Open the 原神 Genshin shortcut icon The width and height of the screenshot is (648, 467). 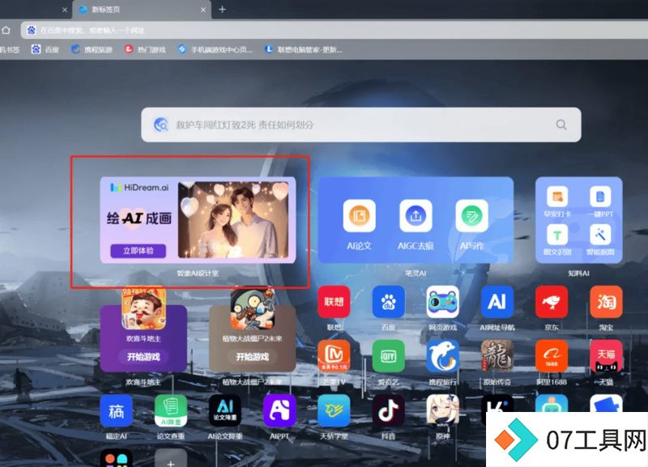coord(442,410)
